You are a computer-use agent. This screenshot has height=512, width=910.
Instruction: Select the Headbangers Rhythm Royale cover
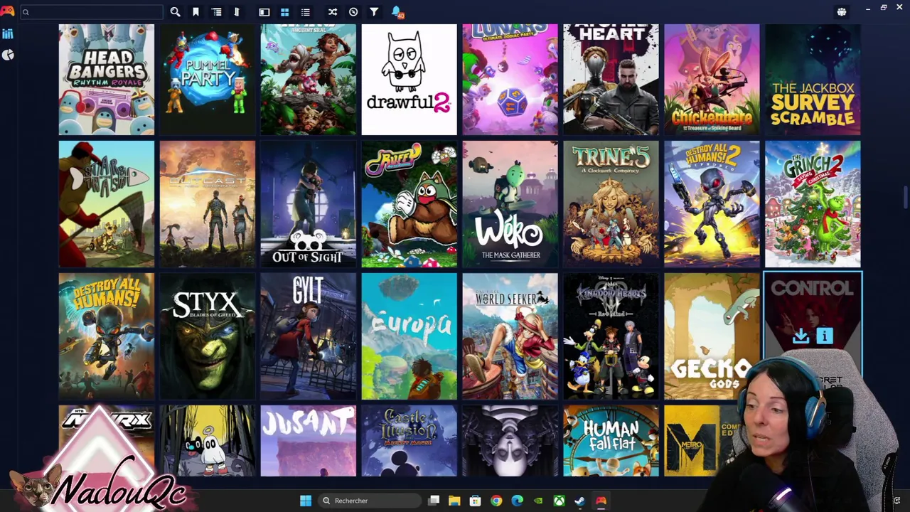pyautogui.click(x=107, y=80)
